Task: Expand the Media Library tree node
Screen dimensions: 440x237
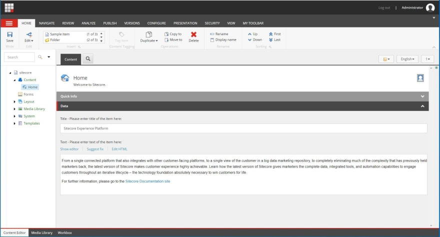Action: (14, 109)
